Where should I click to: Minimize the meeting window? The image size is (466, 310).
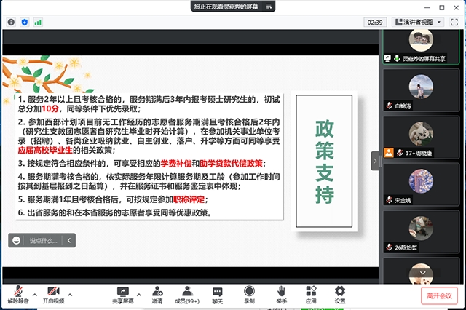tap(427, 8)
